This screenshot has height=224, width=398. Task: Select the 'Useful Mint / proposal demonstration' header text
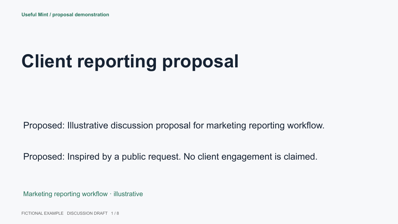[x=65, y=15]
